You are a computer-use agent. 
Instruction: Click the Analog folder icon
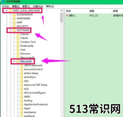pyautogui.click(x=22, y=101)
